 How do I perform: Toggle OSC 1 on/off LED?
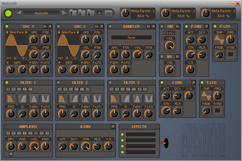(x=7, y=26)
